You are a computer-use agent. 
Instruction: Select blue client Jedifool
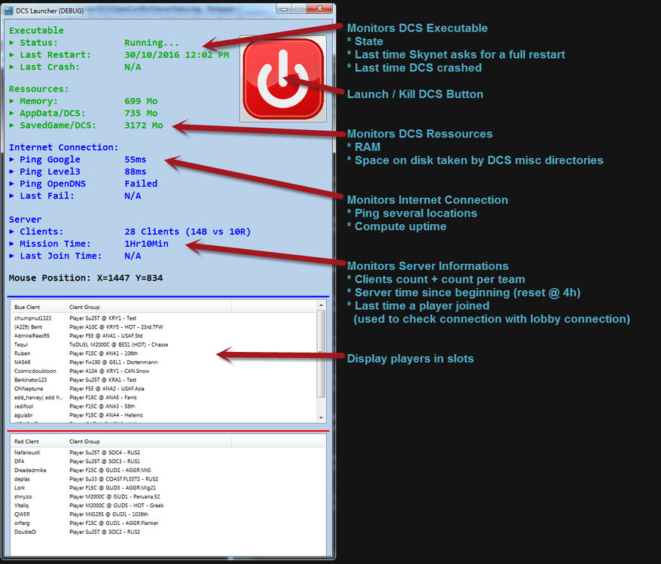coord(23,407)
